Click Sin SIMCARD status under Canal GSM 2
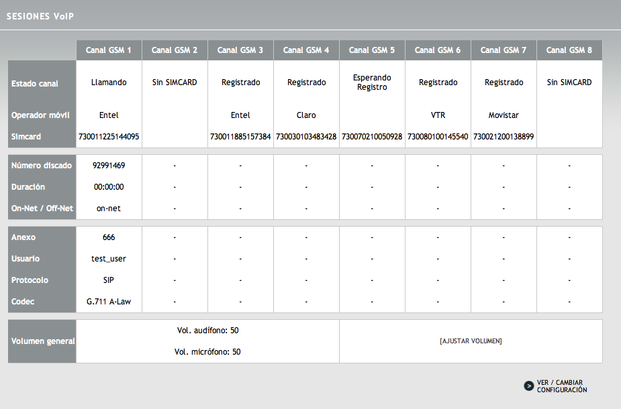 (x=175, y=82)
